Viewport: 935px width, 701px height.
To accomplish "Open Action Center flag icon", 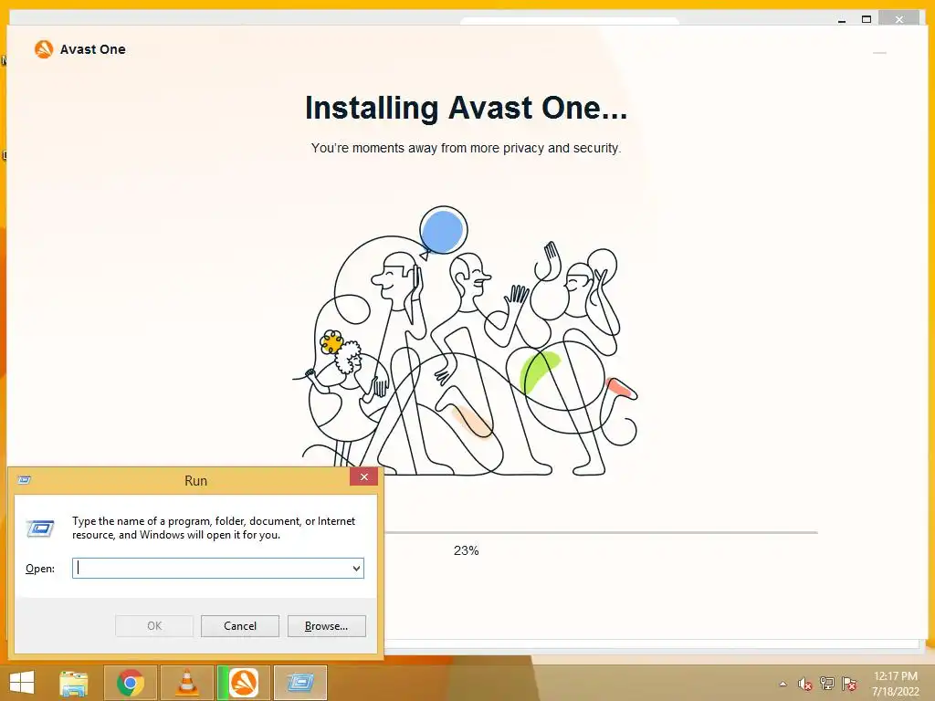I will (849, 684).
